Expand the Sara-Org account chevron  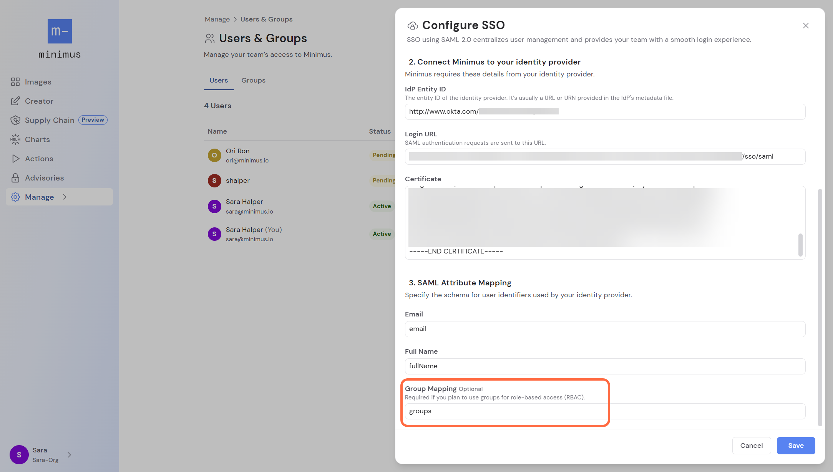pos(69,455)
